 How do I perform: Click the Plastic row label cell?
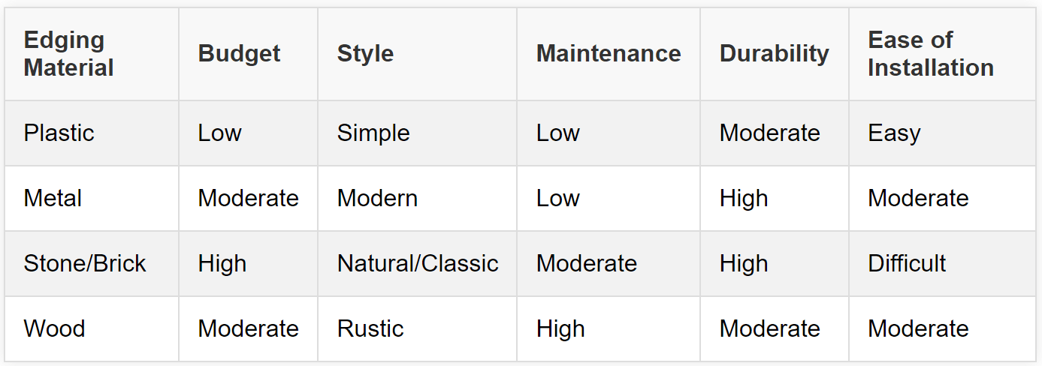tap(59, 133)
